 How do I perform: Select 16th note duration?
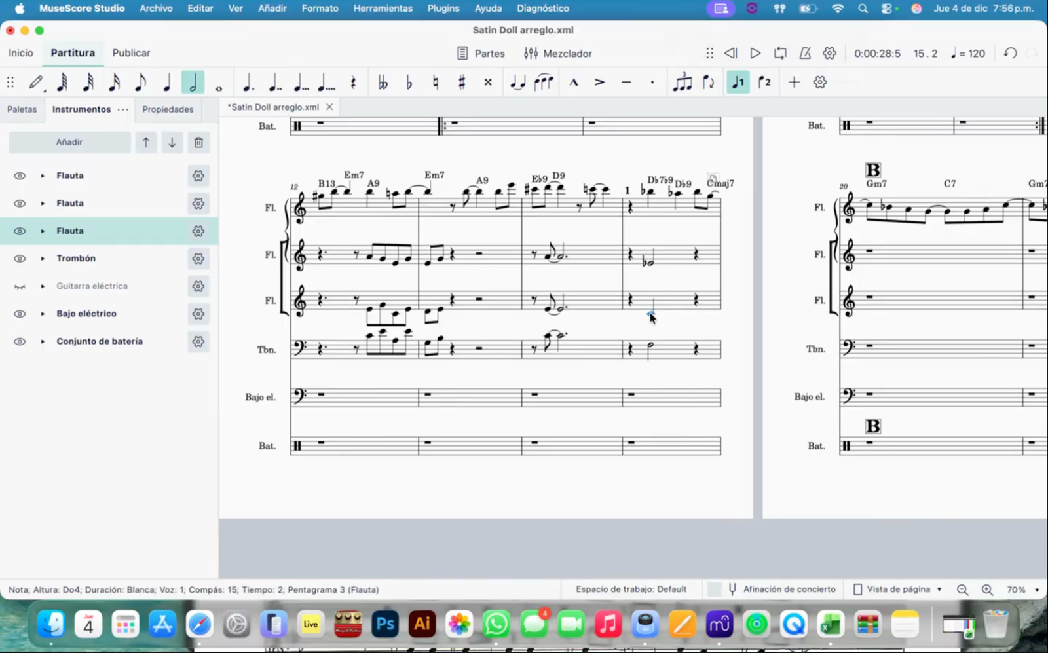(x=115, y=83)
